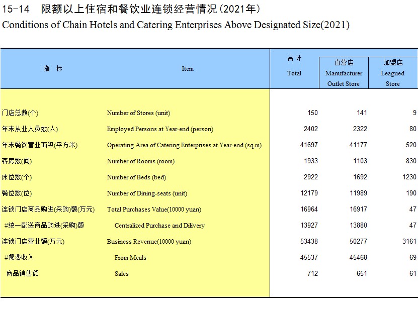This screenshot has height=314, width=418.
Task: Select the '客房数(间)' row label
Action: pos(17,161)
